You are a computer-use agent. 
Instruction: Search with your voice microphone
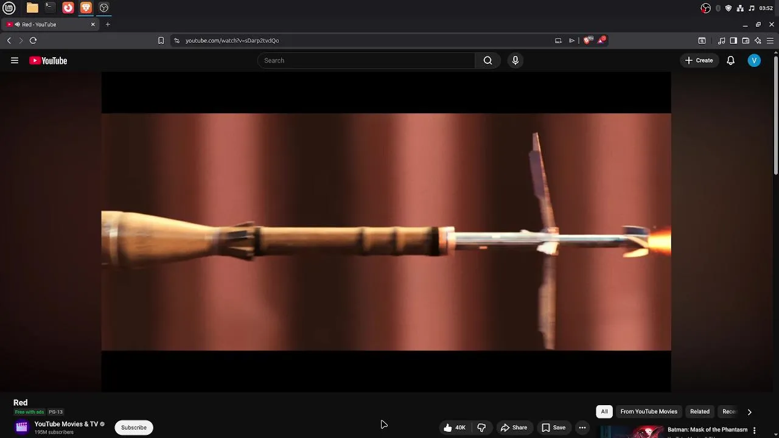click(515, 60)
